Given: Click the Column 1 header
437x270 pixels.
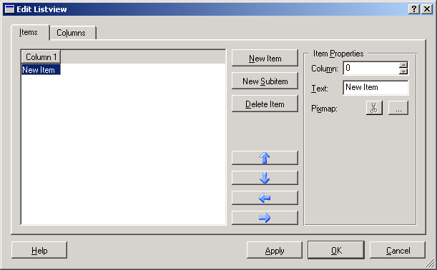Looking at the screenshot, I should pos(41,56).
